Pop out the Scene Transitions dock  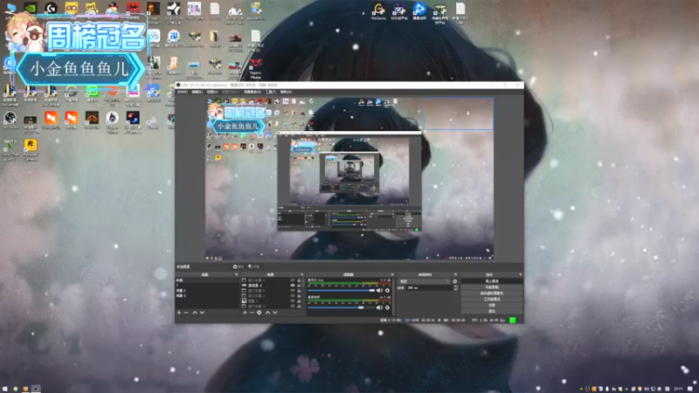(x=455, y=274)
